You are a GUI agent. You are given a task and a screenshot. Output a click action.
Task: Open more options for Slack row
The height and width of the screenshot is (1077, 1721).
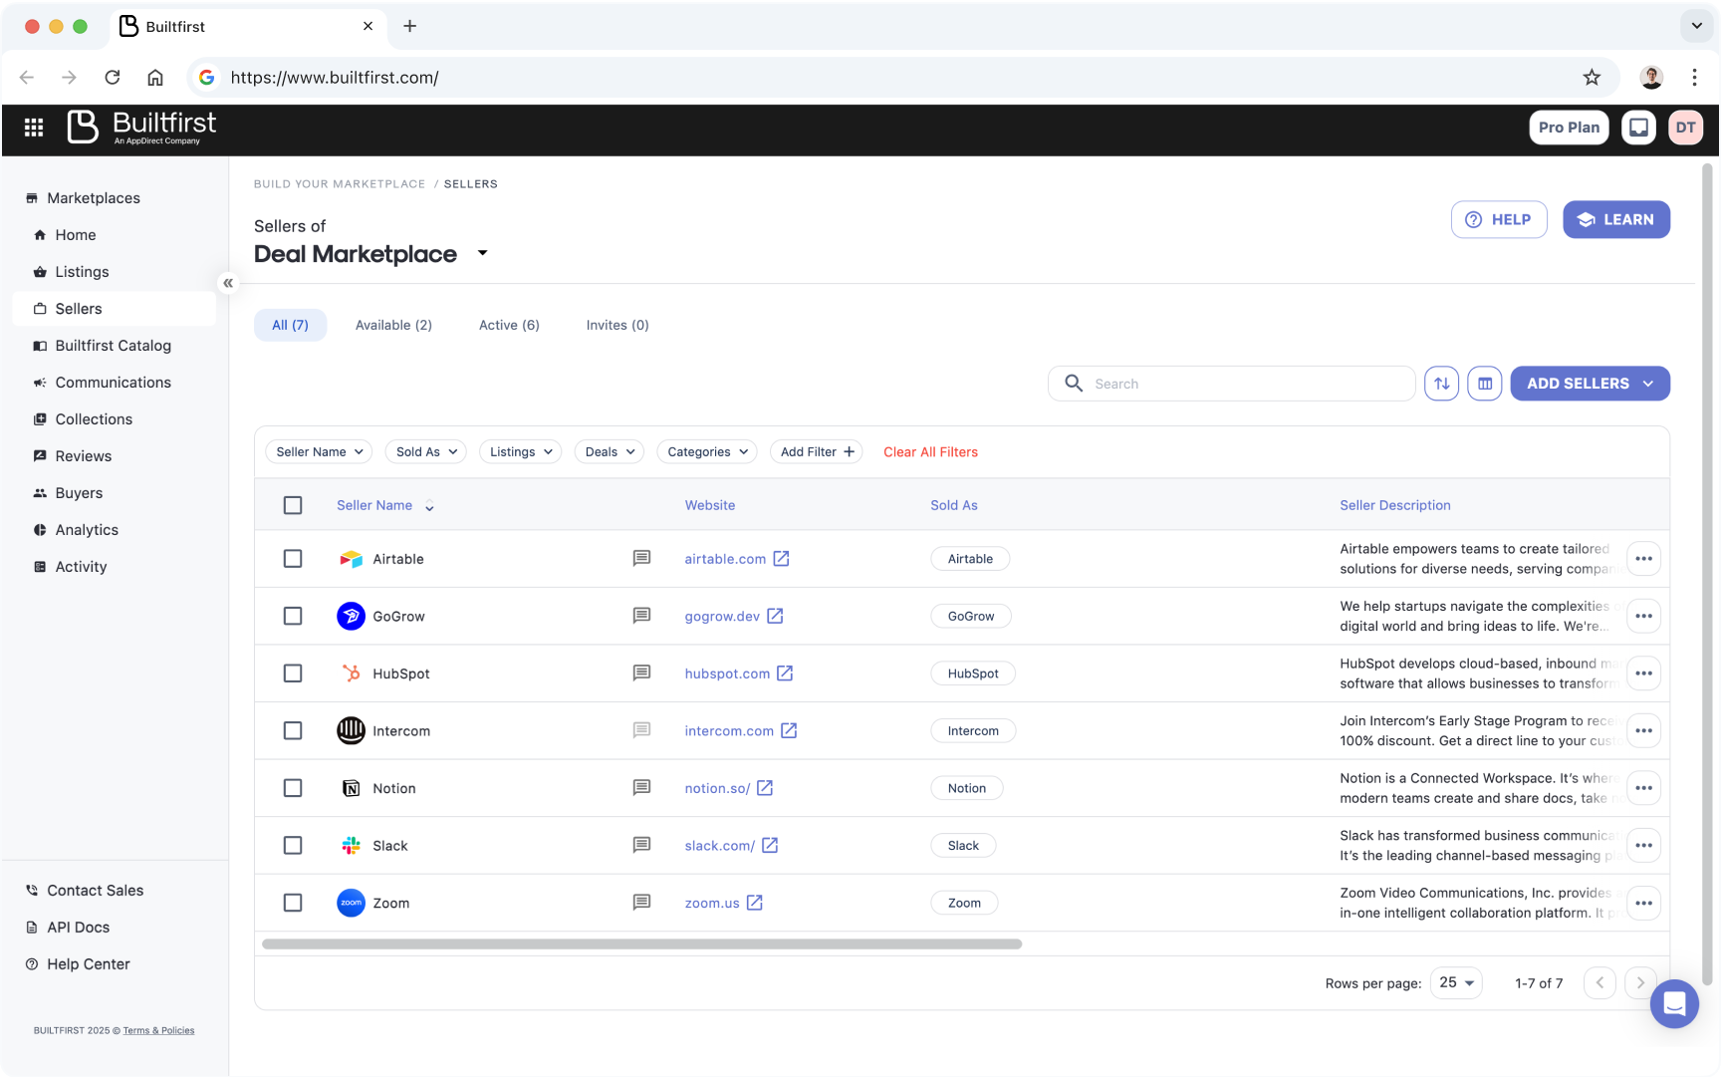(x=1643, y=845)
